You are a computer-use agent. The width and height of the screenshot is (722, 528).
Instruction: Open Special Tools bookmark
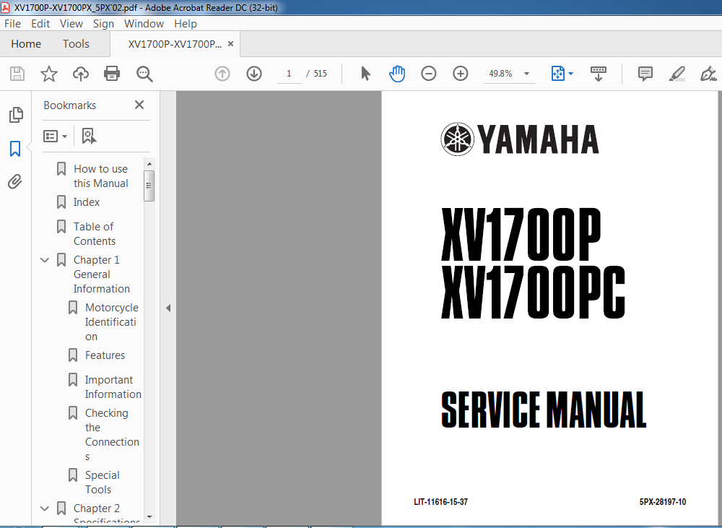click(103, 482)
